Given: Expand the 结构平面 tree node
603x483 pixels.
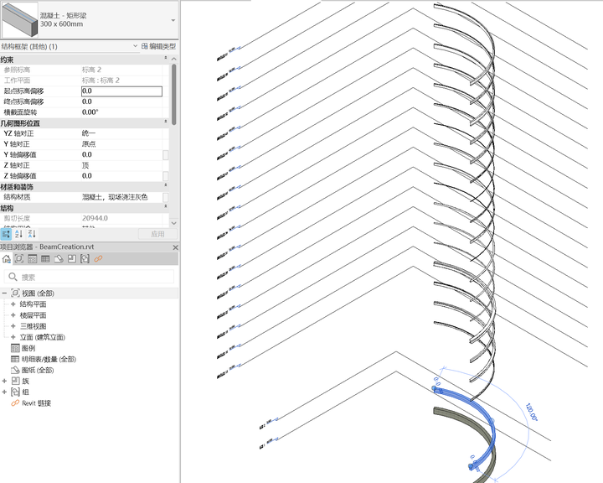Looking at the screenshot, I should (13, 304).
